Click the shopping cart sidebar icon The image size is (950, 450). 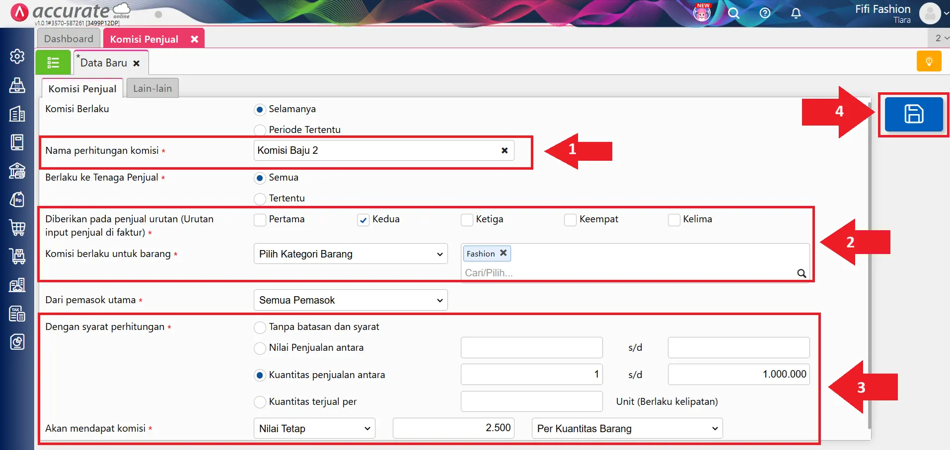click(x=17, y=228)
